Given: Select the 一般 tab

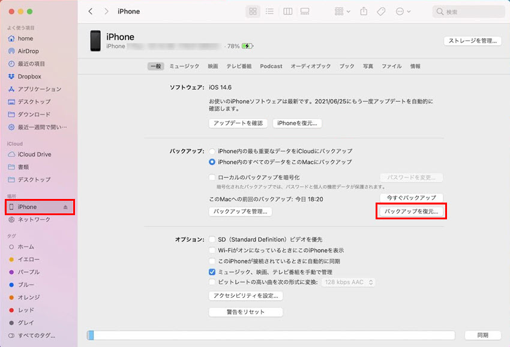Looking at the screenshot, I should 155,67.
